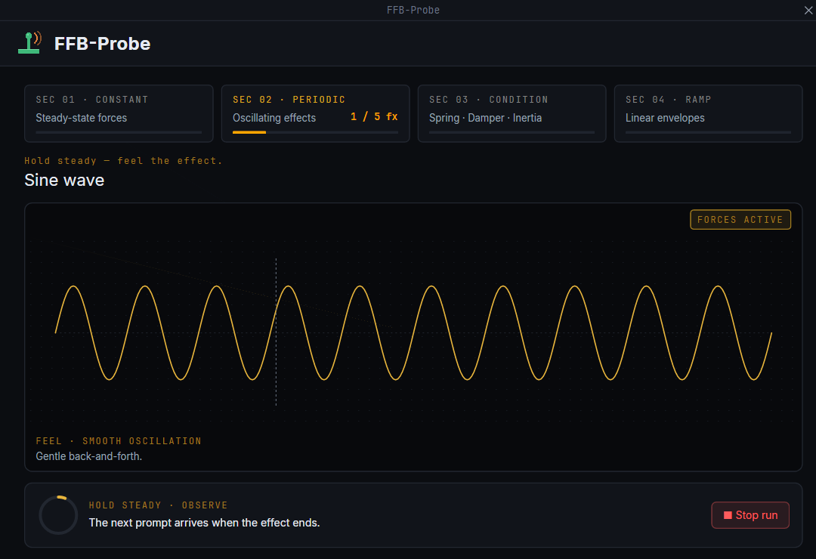Click the "HOLD STEADY · OBSERVE" label
The height and width of the screenshot is (559, 816).
[x=158, y=505]
